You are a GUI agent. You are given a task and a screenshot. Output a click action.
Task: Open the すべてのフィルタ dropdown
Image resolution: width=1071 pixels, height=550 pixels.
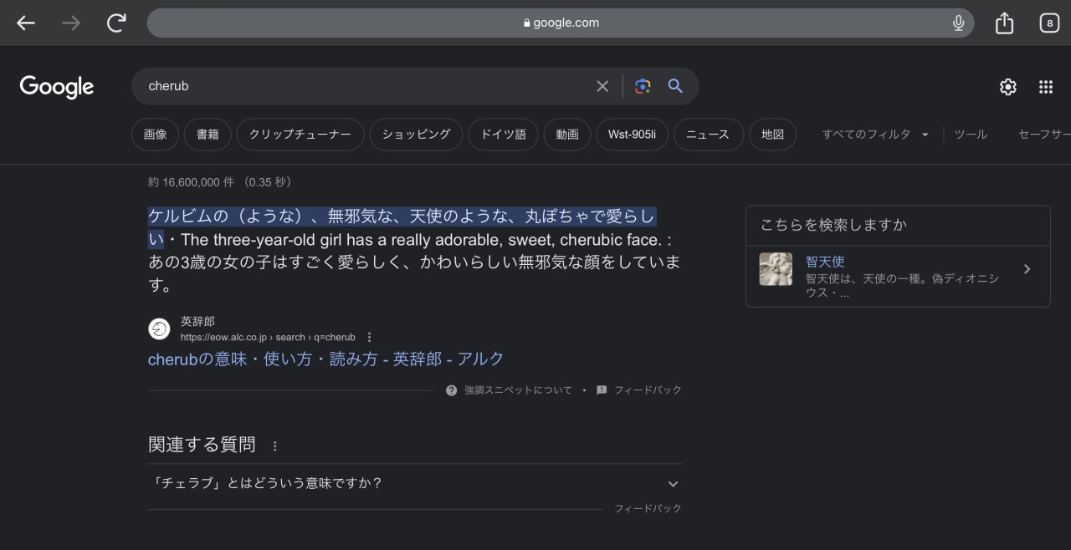(x=875, y=135)
